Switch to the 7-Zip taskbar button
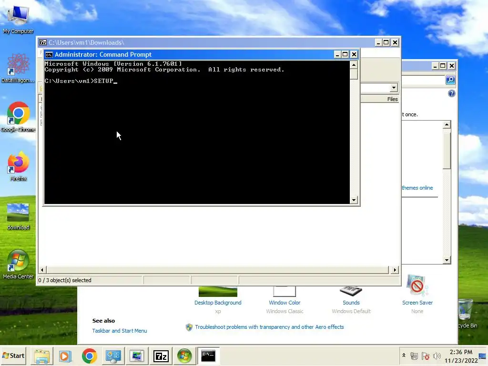This screenshot has width=488, height=366. tap(161, 356)
